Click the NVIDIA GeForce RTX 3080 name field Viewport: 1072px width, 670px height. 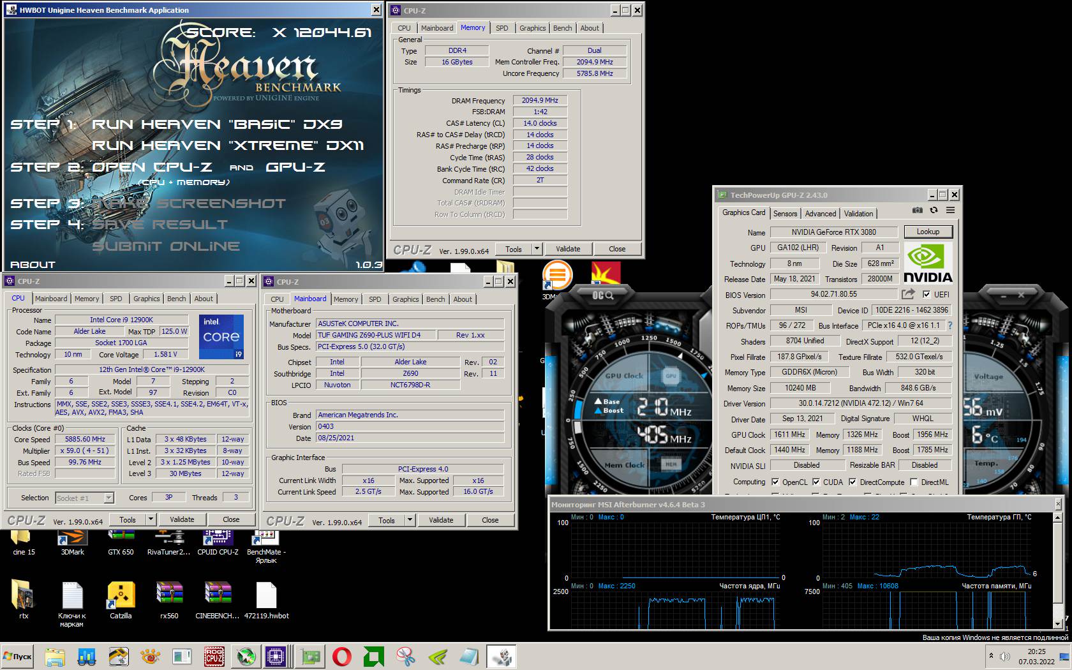point(834,232)
